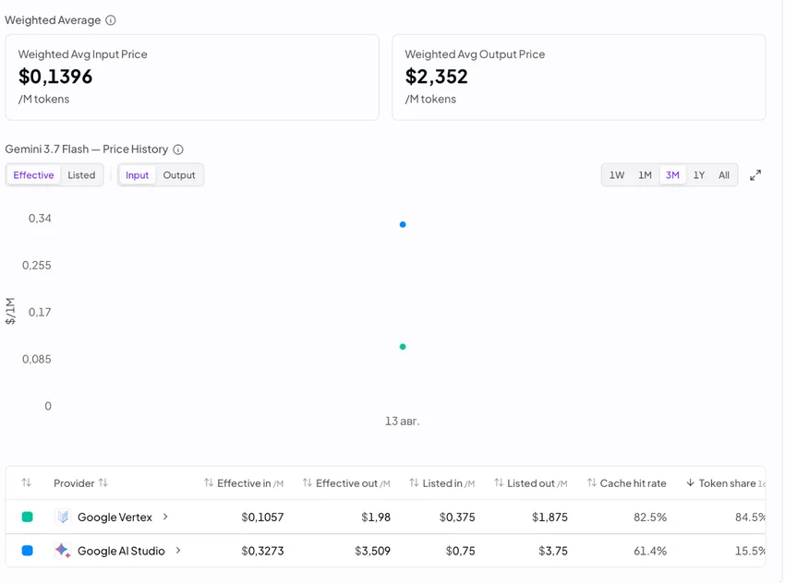Screen dimensions: 785x583
Task: Sort table by Listed out price
Action: [531, 483]
